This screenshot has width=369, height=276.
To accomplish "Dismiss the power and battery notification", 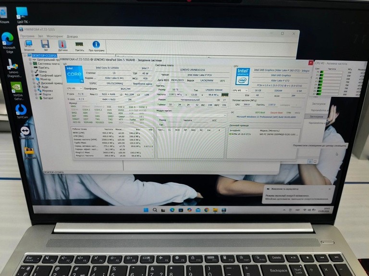I will point(330,189).
